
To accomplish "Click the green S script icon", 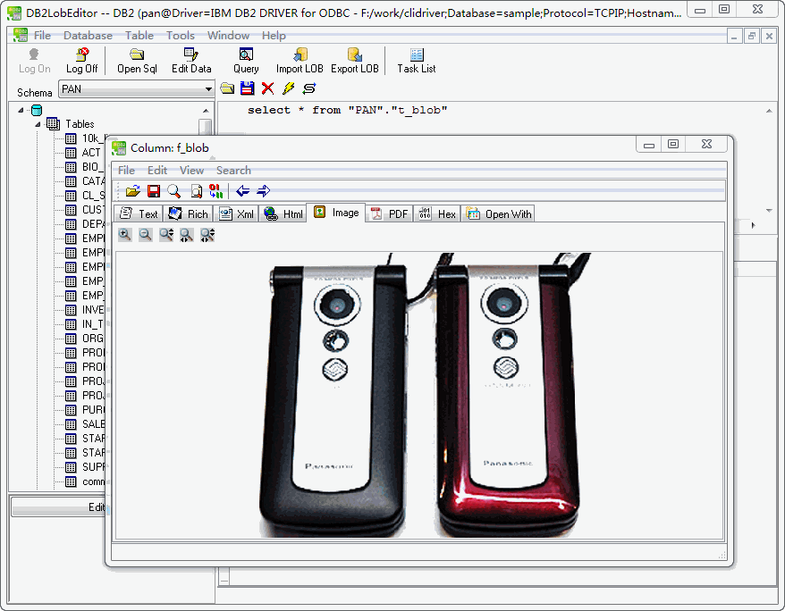I will pyautogui.click(x=309, y=88).
